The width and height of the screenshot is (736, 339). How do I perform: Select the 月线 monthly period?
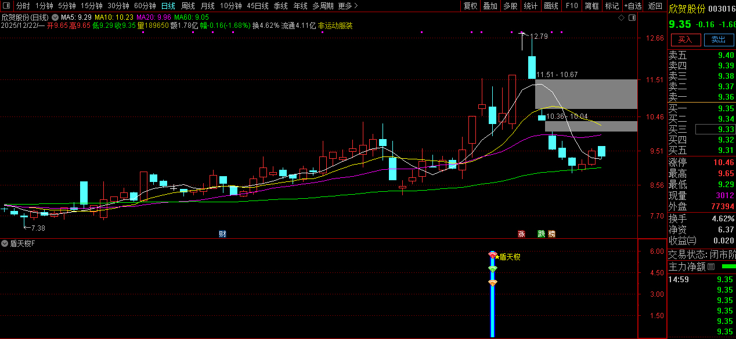pyautogui.click(x=207, y=6)
